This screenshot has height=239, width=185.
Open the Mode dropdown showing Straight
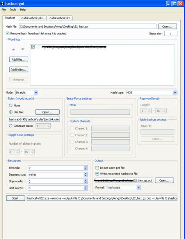pyautogui.click(x=27, y=93)
